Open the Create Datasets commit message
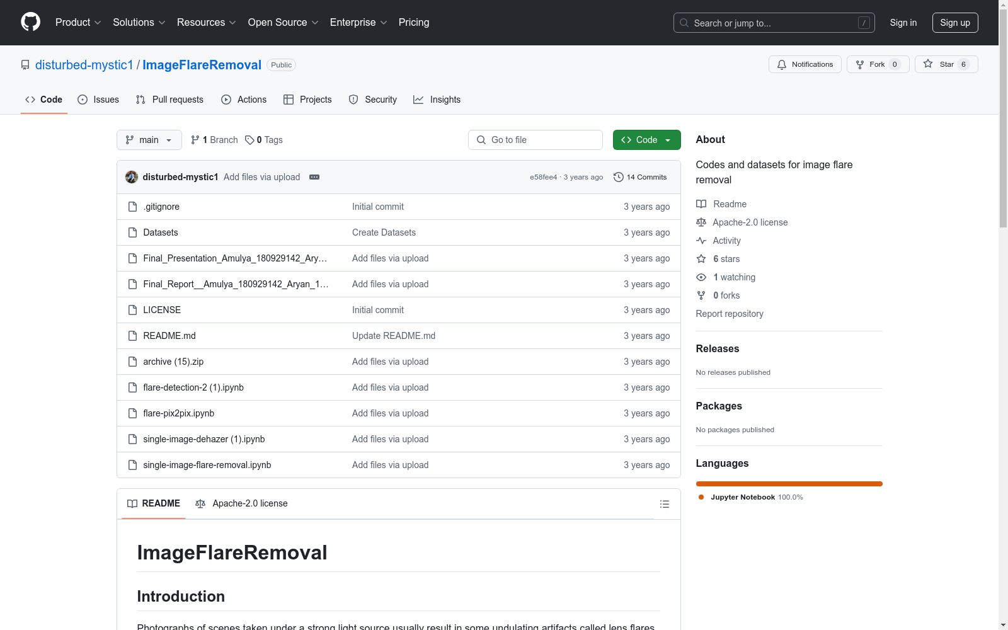This screenshot has width=1008, height=630. click(x=384, y=232)
